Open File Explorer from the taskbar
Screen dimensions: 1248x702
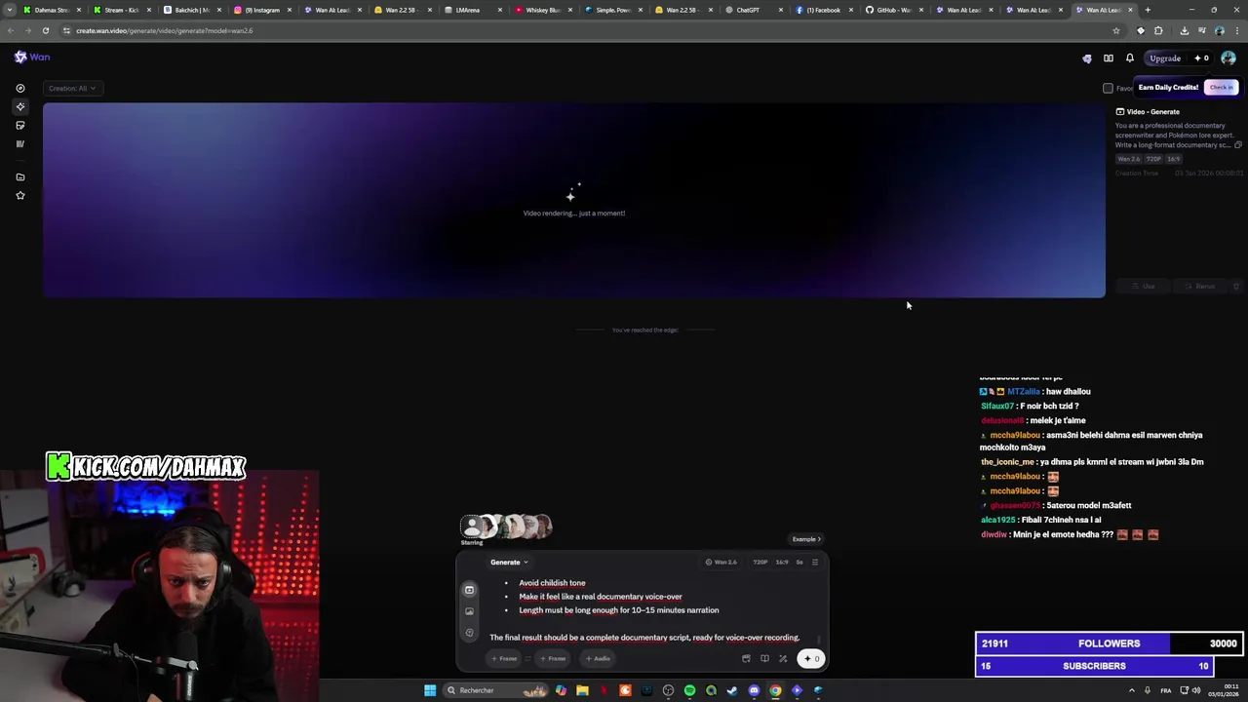[582, 690]
